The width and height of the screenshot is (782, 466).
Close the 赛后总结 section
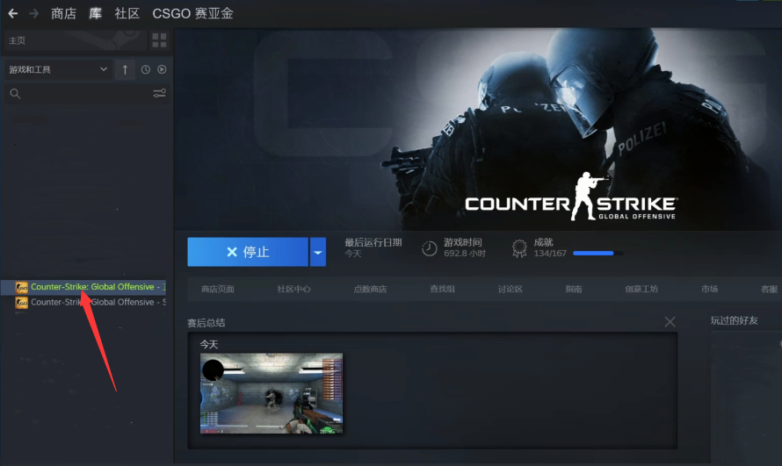[x=670, y=322]
